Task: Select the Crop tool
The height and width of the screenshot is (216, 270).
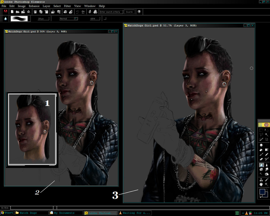Action: pyautogui.click(x=267, y=139)
